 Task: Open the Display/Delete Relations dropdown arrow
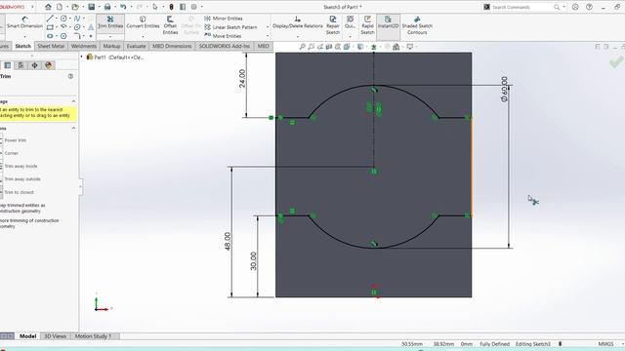[x=297, y=37]
